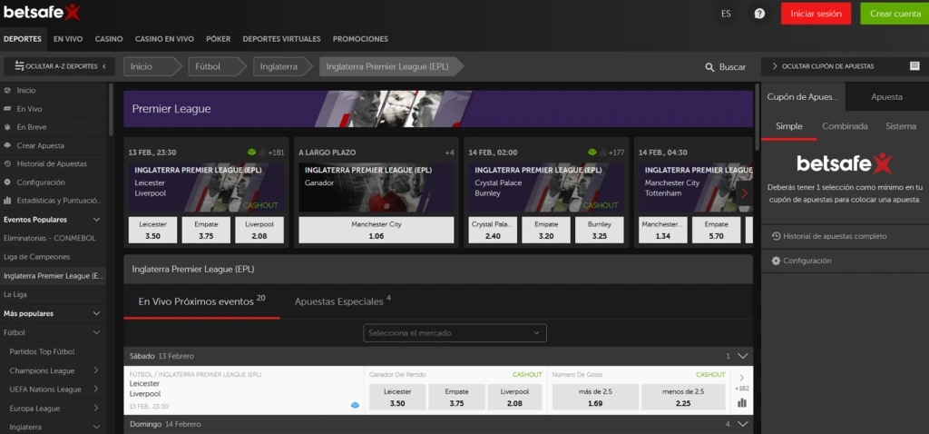The width and height of the screenshot is (929, 434).
Task: Click the En Breve sidebar icon
Action: 7,127
